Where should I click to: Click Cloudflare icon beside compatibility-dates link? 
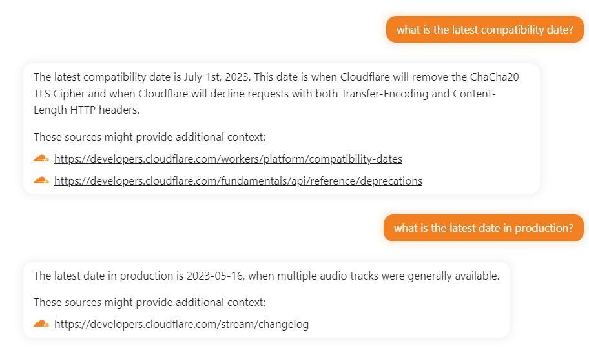[x=41, y=159]
